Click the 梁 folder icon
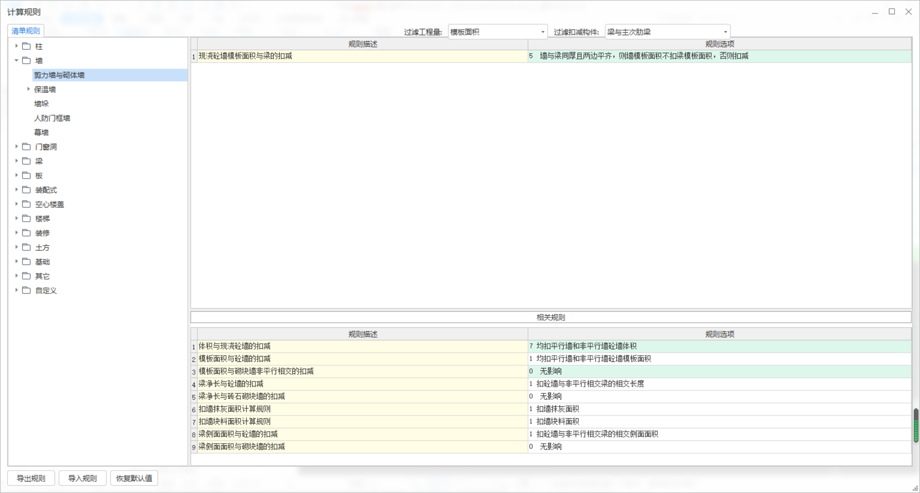920x493 pixels. (26, 161)
